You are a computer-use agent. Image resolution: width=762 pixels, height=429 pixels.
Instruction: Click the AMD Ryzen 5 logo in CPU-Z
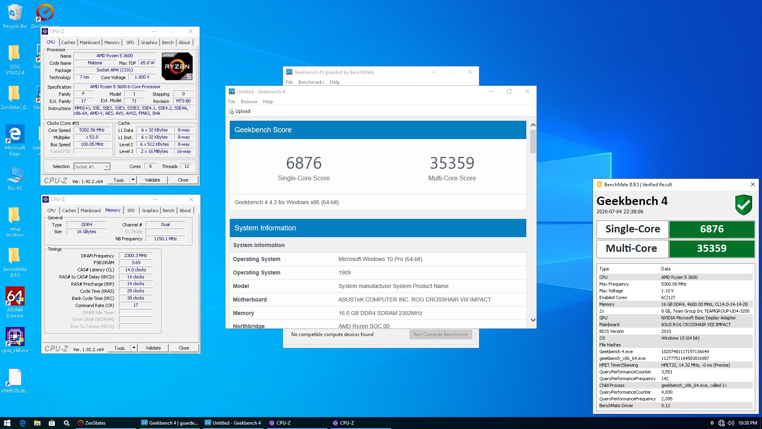point(177,66)
